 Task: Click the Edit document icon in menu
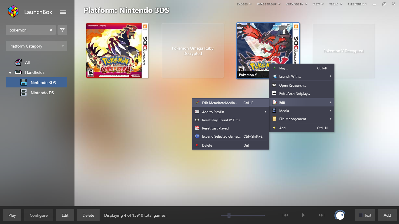274,102
